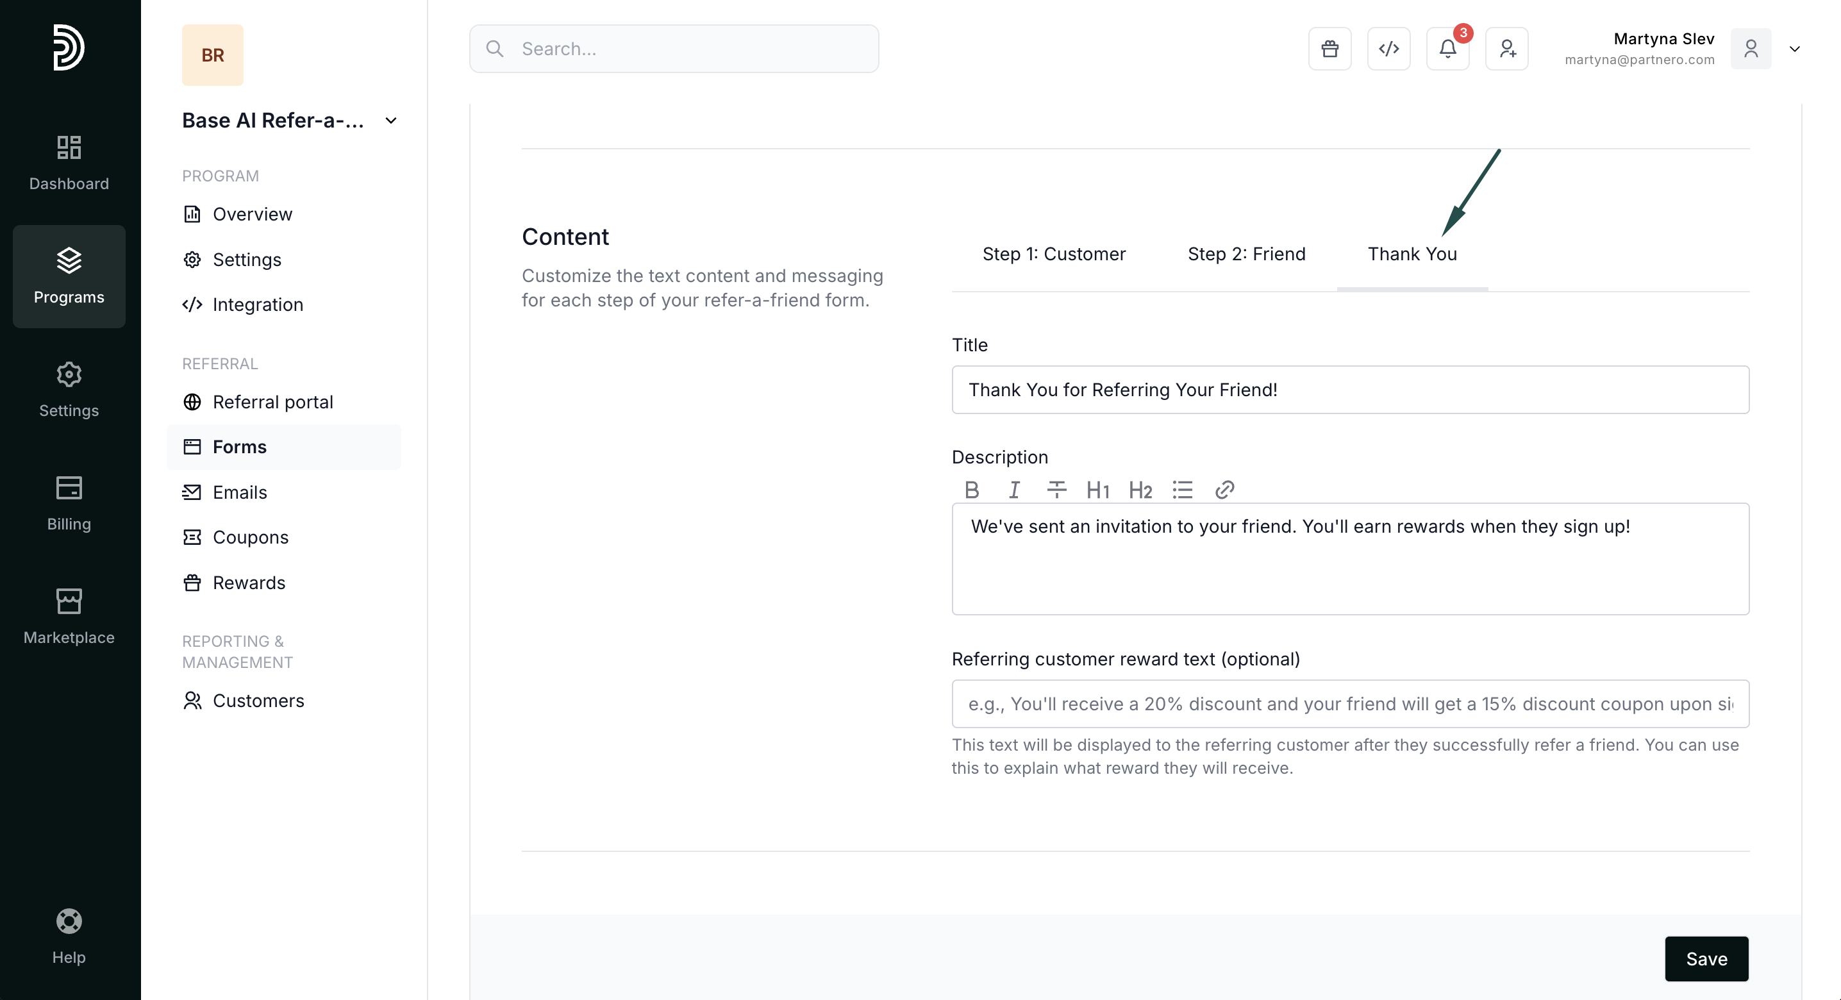This screenshot has height=1000, width=1841.
Task: Expand the Base AI Refer-a-friend program dropdown
Action: 391,121
